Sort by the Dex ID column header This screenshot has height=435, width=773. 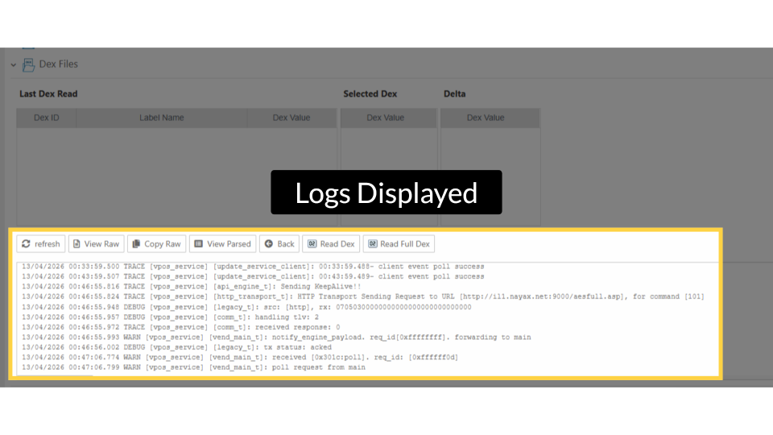(x=47, y=118)
